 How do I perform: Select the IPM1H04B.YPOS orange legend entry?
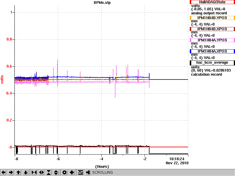pyautogui.click(x=212, y=18)
